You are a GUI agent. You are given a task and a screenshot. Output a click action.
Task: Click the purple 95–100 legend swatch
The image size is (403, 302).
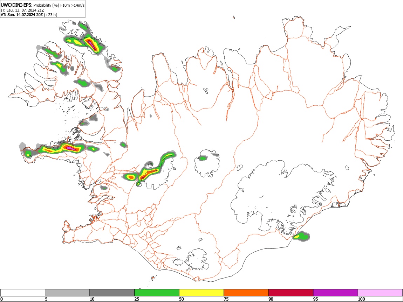point(336,293)
